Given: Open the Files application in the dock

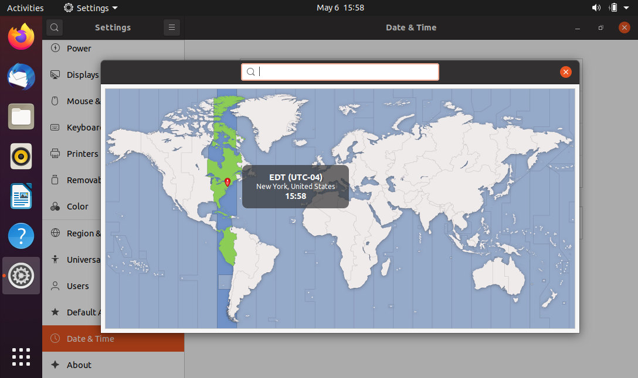Looking at the screenshot, I should coord(21,116).
